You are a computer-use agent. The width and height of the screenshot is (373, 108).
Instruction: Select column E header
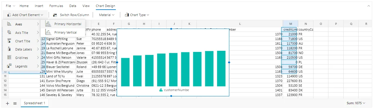pyautogui.click(x=99, y=24)
